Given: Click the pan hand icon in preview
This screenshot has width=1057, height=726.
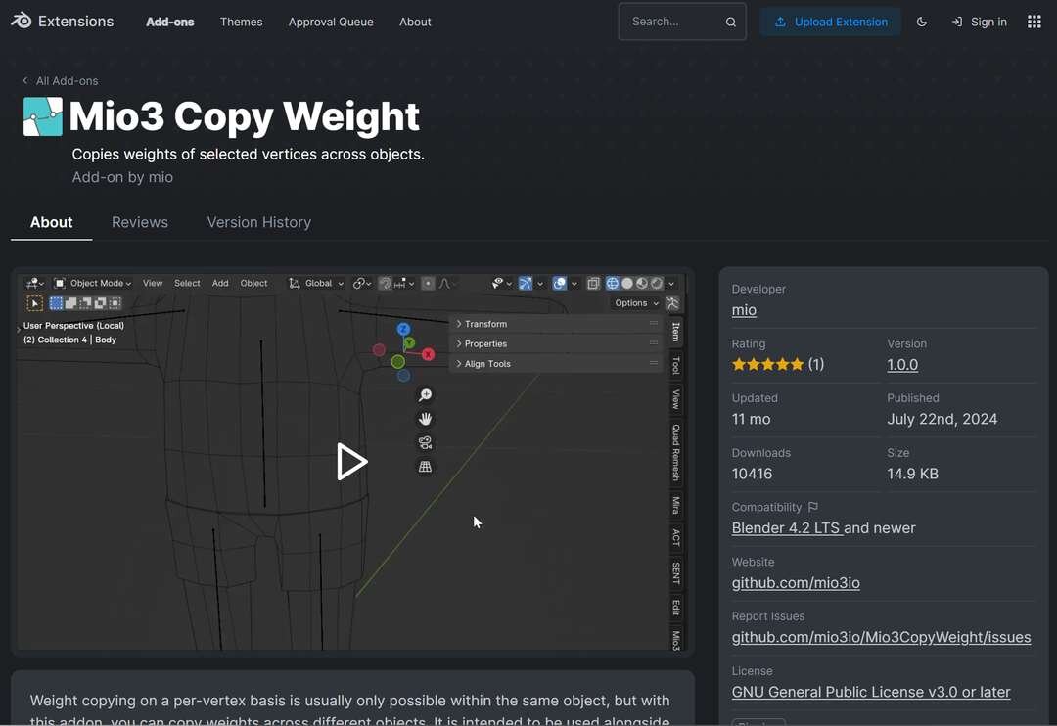Looking at the screenshot, I should pyautogui.click(x=425, y=419).
